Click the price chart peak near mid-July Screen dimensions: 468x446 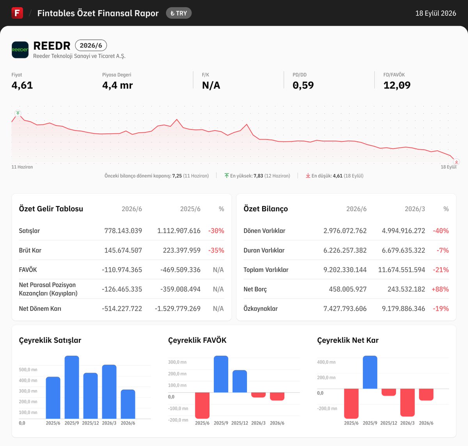pyautogui.click(x=177, y=120)
